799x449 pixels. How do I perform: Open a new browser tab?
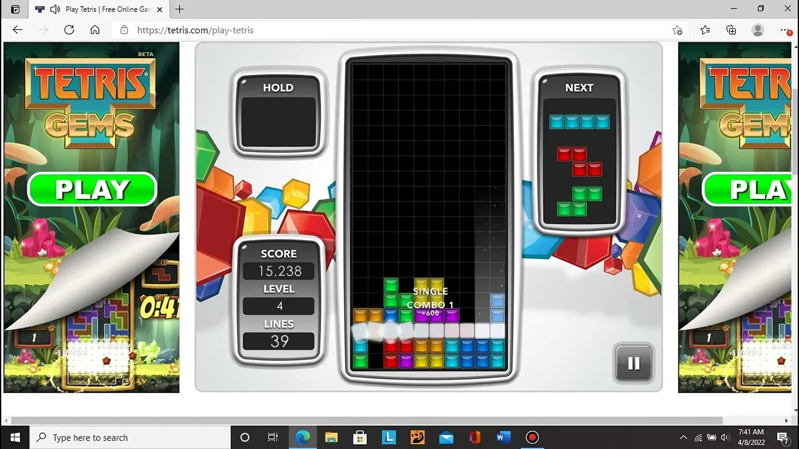180,9
